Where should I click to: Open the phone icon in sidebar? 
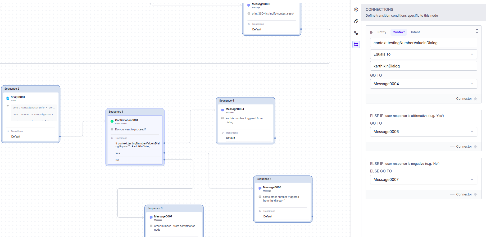click(356, 33)
